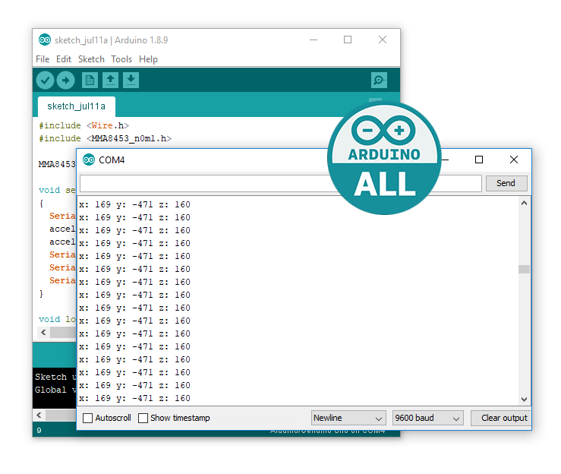Enable the Autoscroll checkbox
Viewport: 561px width, 474px height.
coord(87,418)
